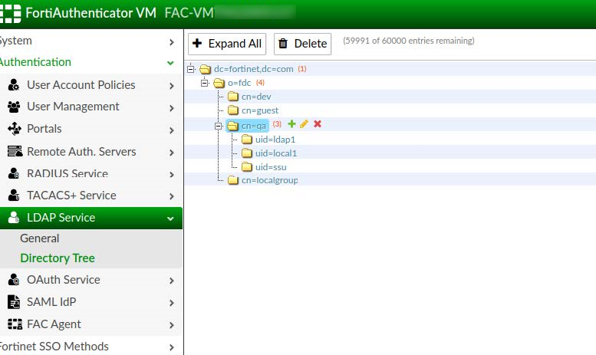Click the dc=fortinet,dc=com folder icon
The width and height of the screenshot is (596, 355).
(x=206, y=69)
